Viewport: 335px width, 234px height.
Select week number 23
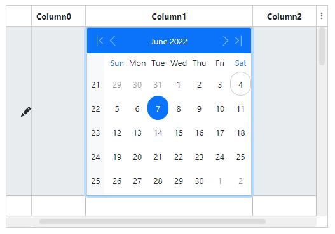coord(95,133)
